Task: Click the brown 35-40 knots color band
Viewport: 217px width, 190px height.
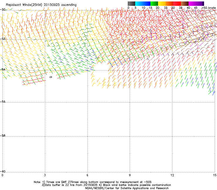Action: pos(185,4)
